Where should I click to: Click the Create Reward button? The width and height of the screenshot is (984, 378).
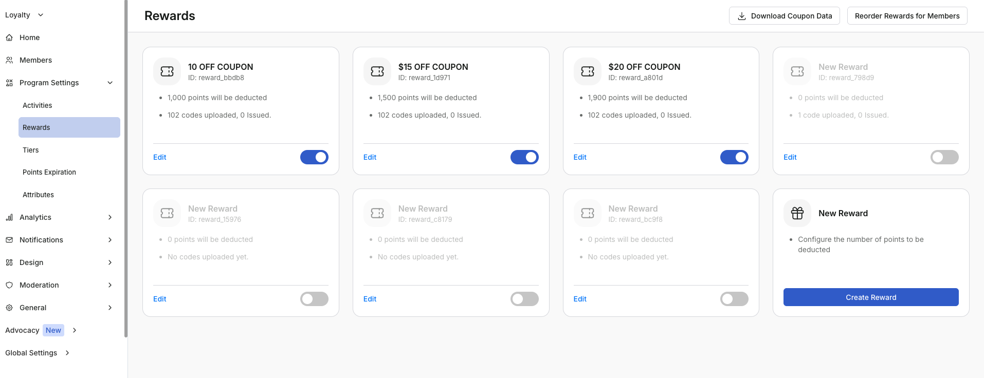(x=871, y=297)
